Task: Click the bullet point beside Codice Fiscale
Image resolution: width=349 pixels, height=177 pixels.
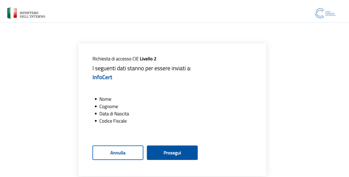Action: pyautogui.click(x=96, y=121)
